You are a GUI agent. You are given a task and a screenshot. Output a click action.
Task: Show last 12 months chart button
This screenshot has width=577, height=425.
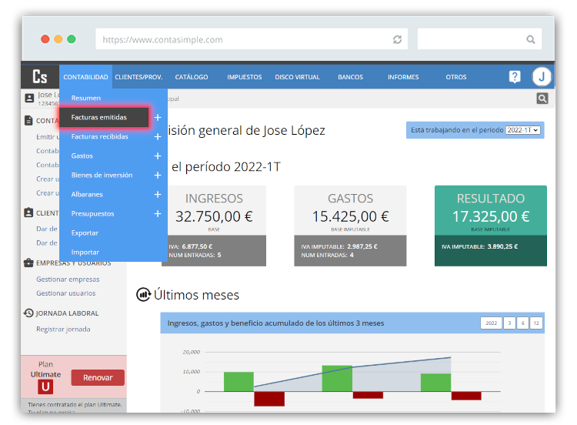[536, 323]
